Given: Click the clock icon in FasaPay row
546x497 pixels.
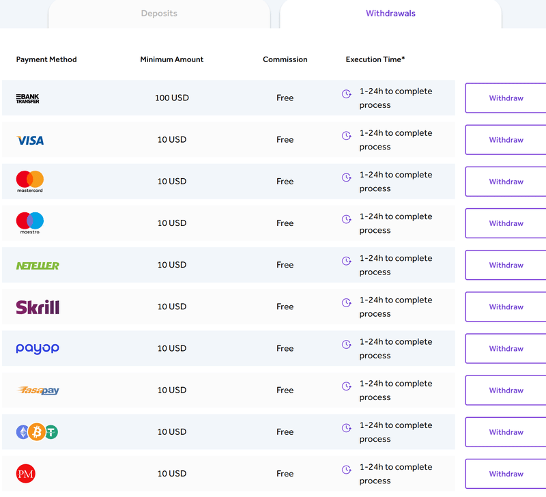Looking at the screenshot, I should [347, 386].
